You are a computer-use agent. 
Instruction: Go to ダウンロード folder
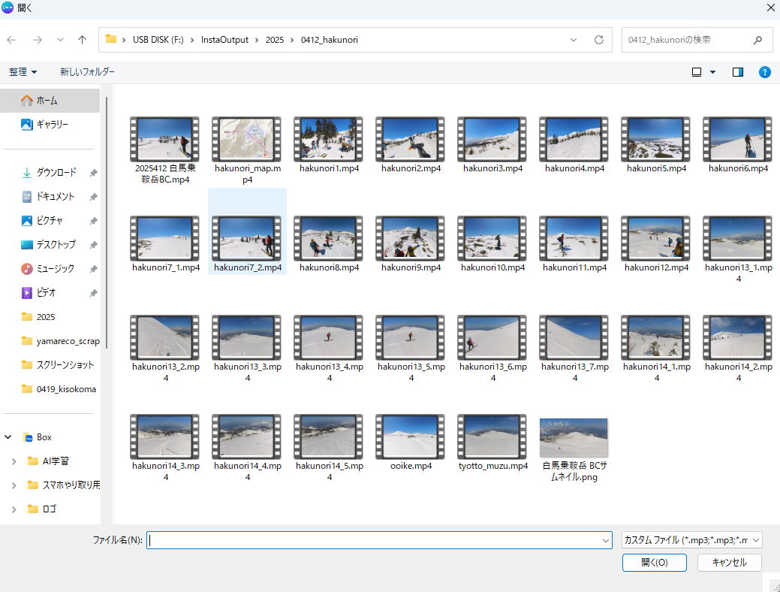[x=56, y=173]
